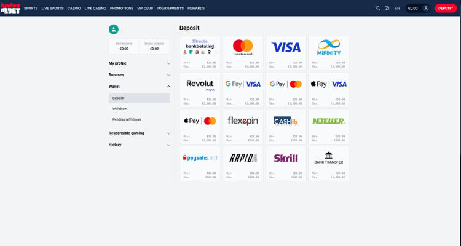Select Deposit in Wallet submenu
The width and height of the screenshot is (461, 246).
(139, 98)
